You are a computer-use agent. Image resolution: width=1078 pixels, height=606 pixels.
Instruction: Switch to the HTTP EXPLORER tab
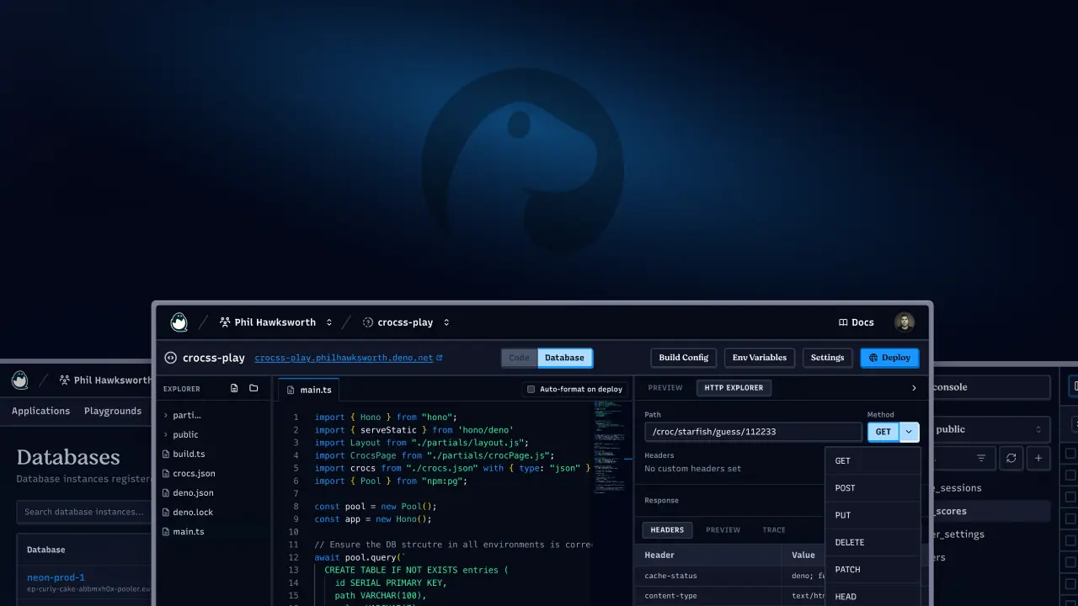pos(734,388)
